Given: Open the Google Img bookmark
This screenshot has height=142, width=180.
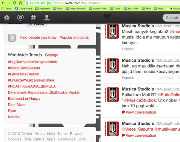Looking at the screenshot, I should (23, 8).
